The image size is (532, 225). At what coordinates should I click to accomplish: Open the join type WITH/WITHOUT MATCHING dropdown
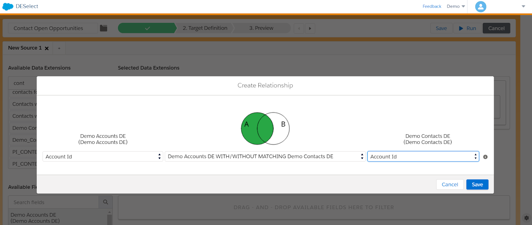click(x=265, y=157)
